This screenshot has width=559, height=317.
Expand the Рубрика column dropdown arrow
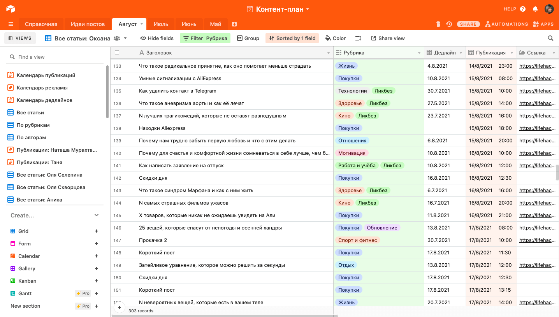click(419, 53)
